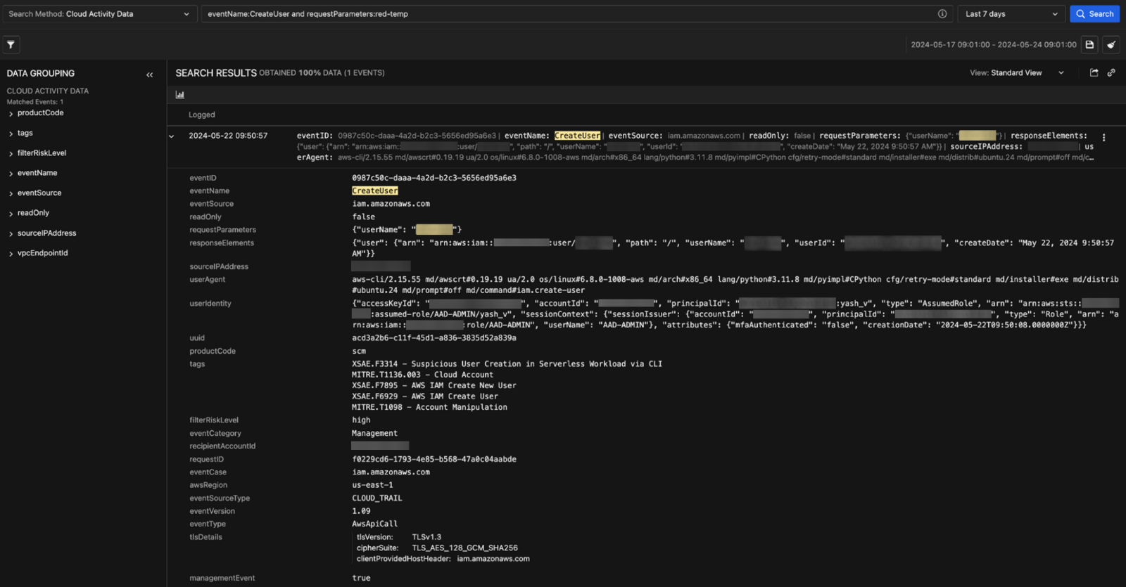
Task: Click the clear broom icon
Action: coord(1111,45)
